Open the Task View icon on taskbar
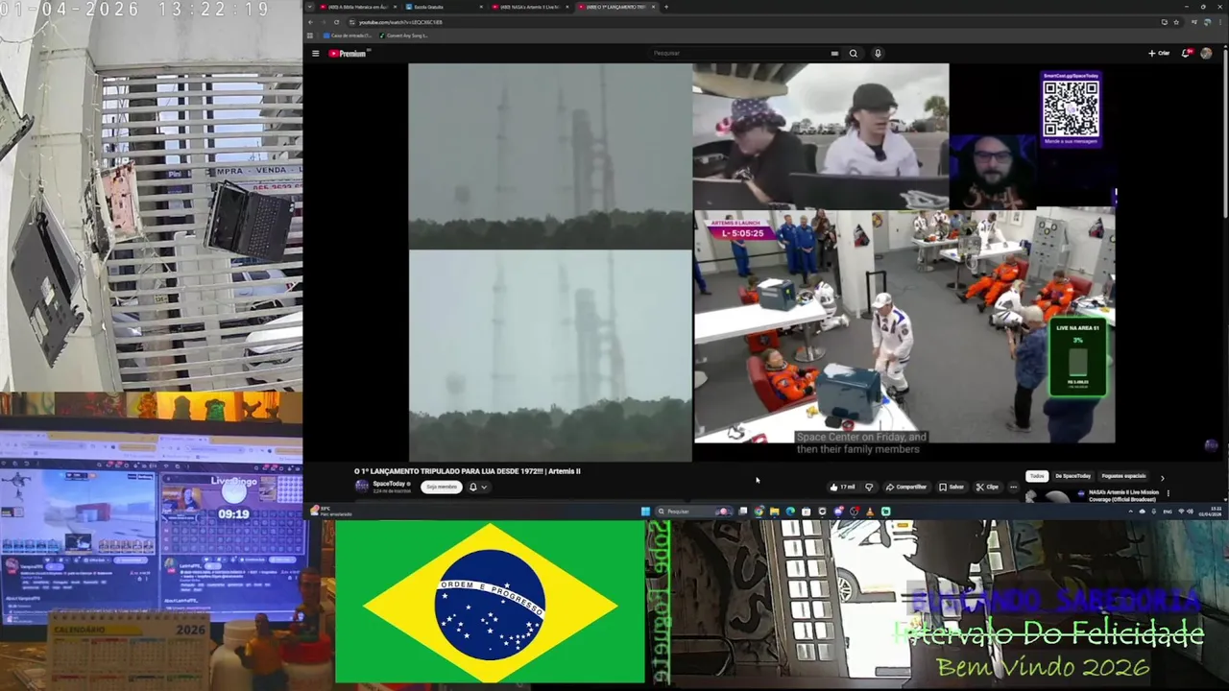Viewport: 1229px width, 691px height. [742, 512]
